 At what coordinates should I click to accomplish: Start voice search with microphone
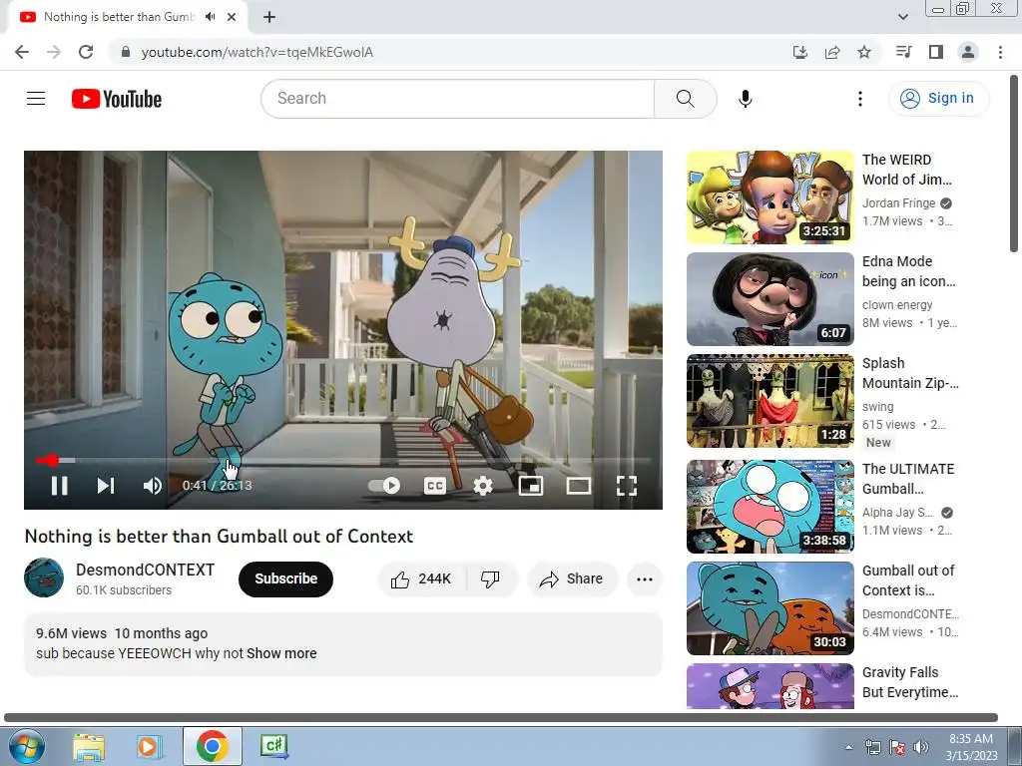[745, 99]
